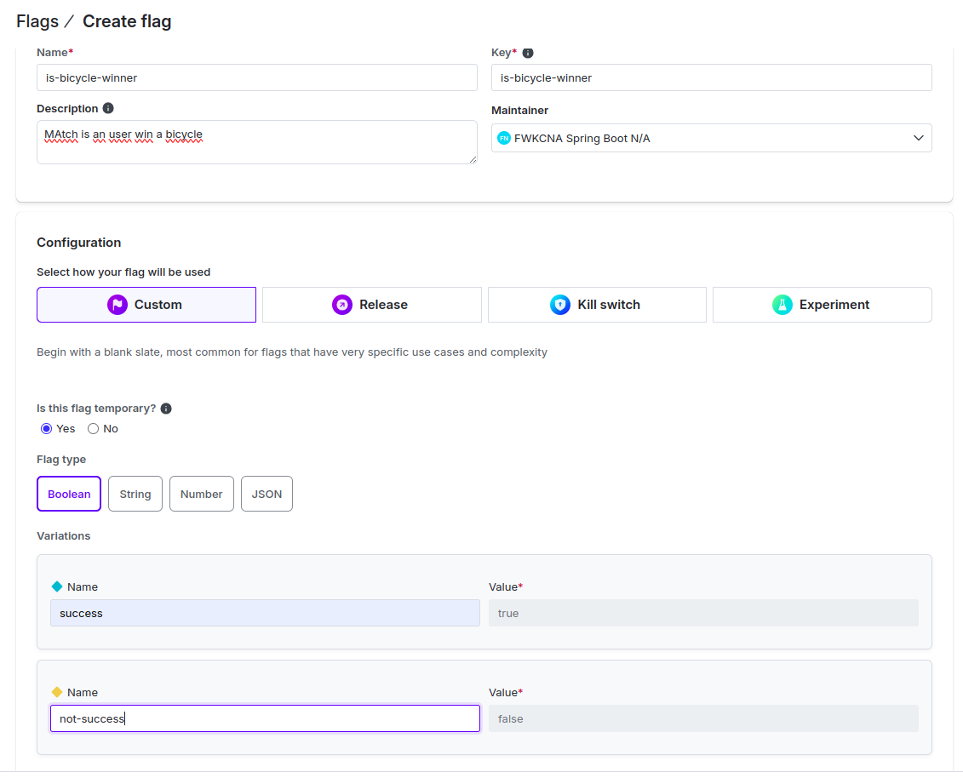Expand the Maintainer list using its chevron
The image size is (963, 778).
point(918,138)
